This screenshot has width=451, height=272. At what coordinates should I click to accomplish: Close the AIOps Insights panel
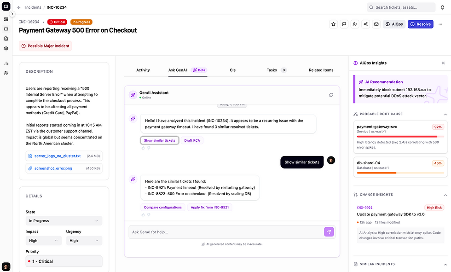[443, 63]
